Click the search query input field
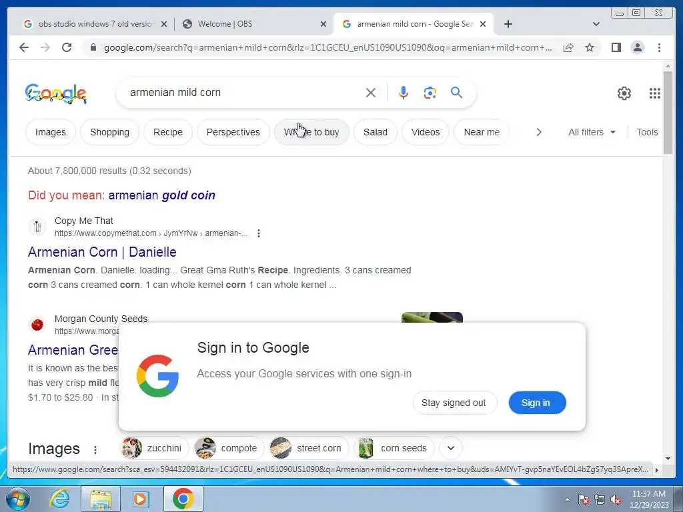This screenshot has width=683, height=512. 244,92
